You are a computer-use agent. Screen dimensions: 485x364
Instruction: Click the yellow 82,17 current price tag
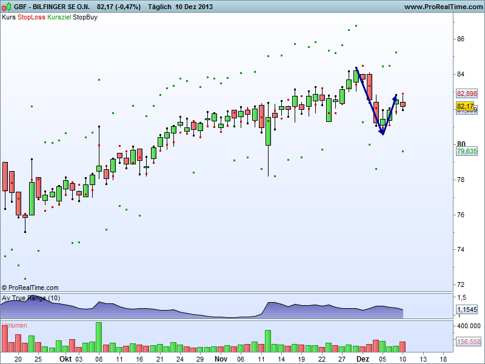pos(465,107)
